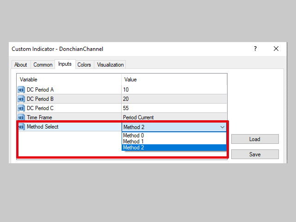The height and width of the screenshot is (222, 296).
Task: Edit DC Period C value 55
Action: coord(174,108)
